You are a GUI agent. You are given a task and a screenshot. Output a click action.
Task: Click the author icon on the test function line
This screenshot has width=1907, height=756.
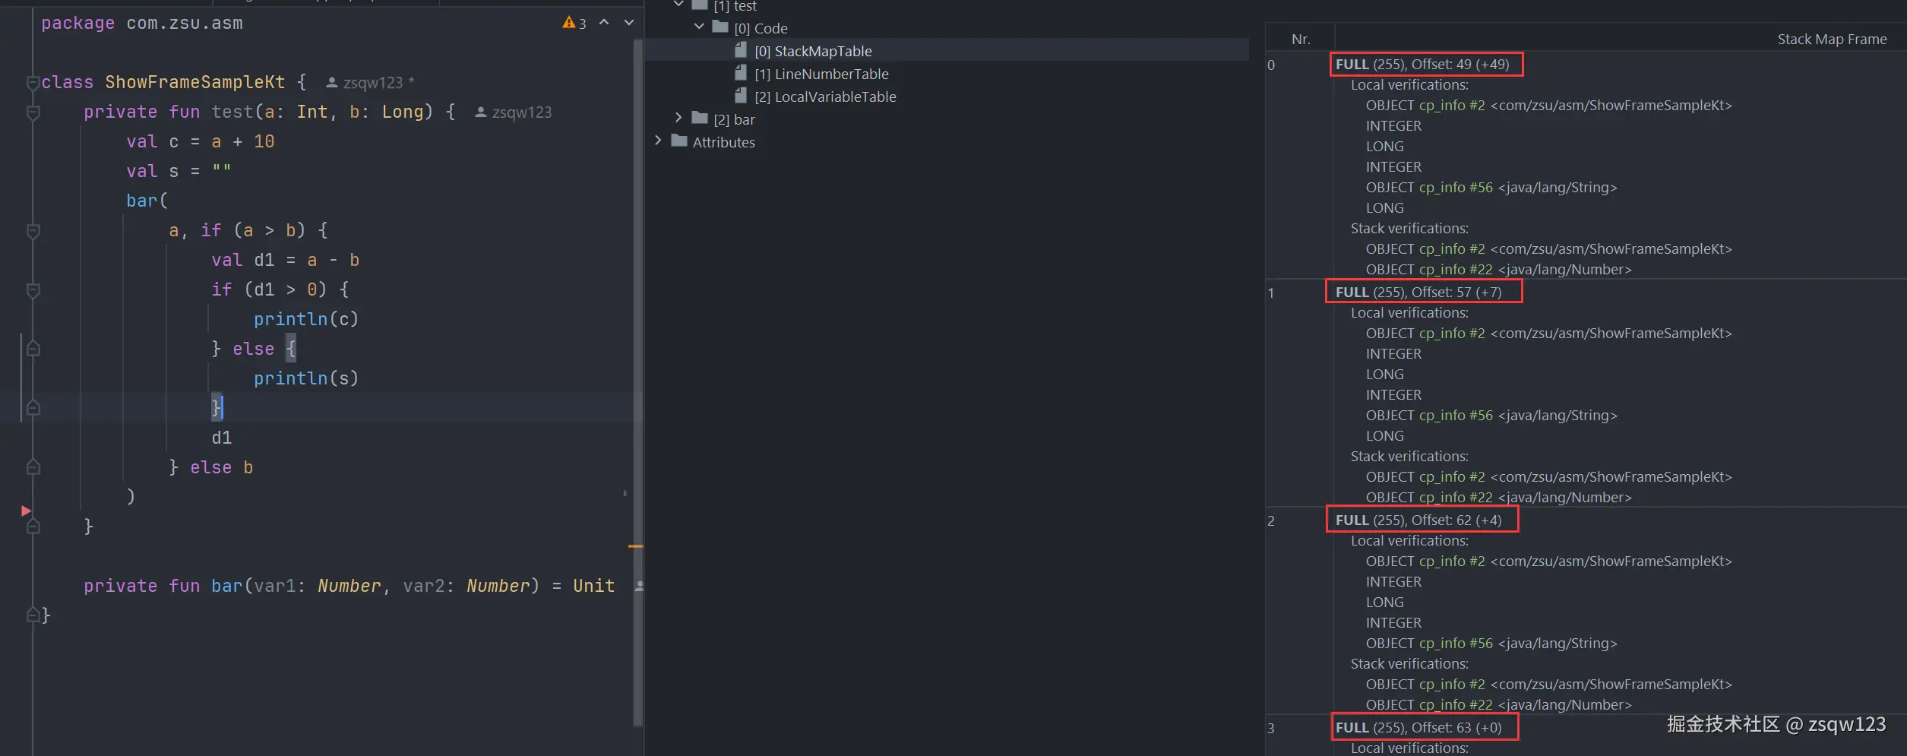click(x=481, y=112)
